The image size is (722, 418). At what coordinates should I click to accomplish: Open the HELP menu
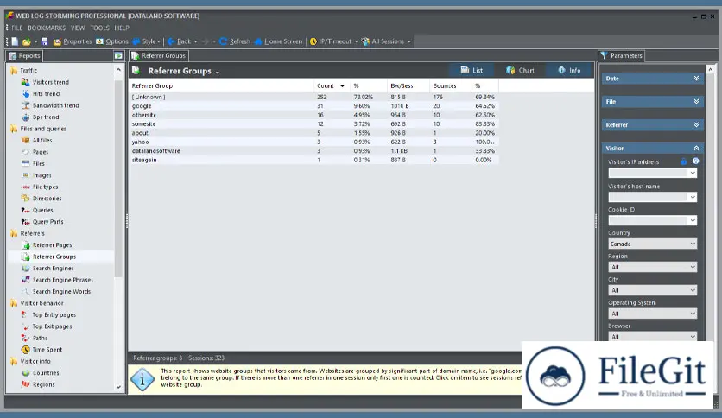point(122,28)
